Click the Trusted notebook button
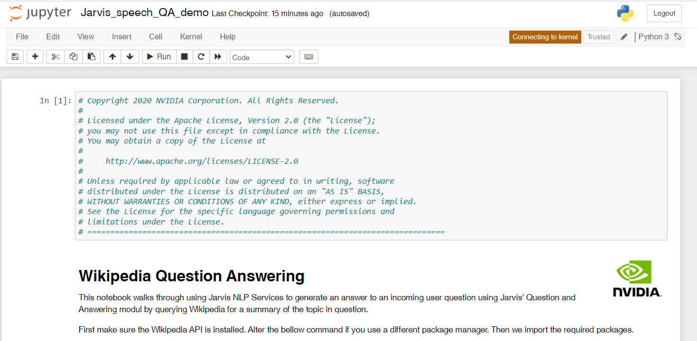697x341 pixels. [x=598, y=37]
